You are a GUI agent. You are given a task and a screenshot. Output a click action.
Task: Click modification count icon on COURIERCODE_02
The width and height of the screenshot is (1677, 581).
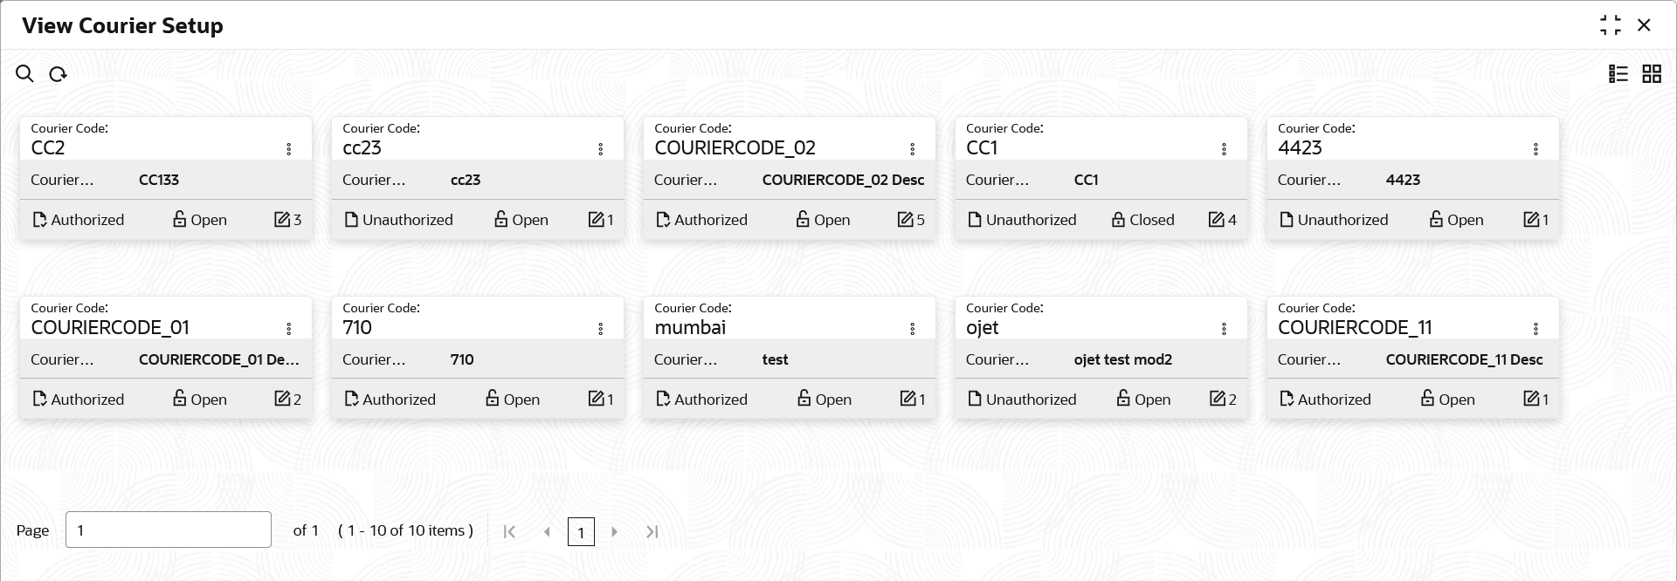[x=906, y=220]
